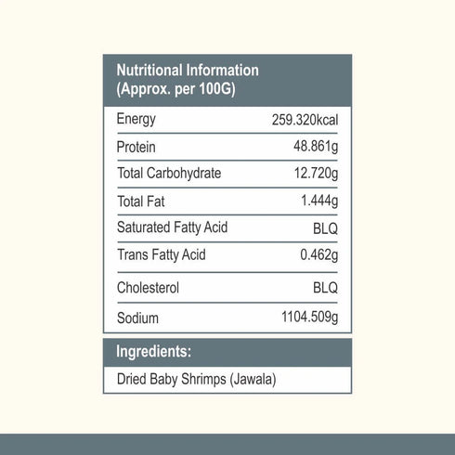
Task: Select the Total Fat label
Action: pos(141,201)
